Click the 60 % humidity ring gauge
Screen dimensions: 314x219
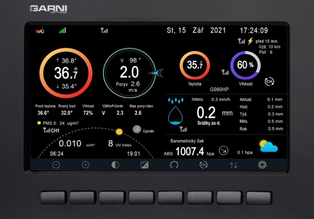point(245,65)
